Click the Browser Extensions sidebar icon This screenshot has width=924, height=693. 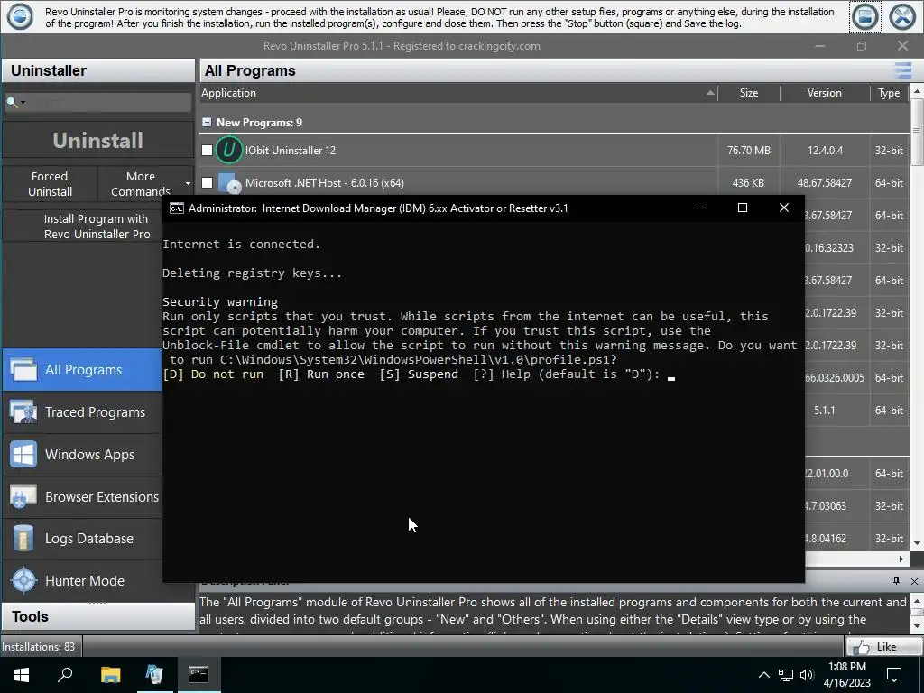23,497
